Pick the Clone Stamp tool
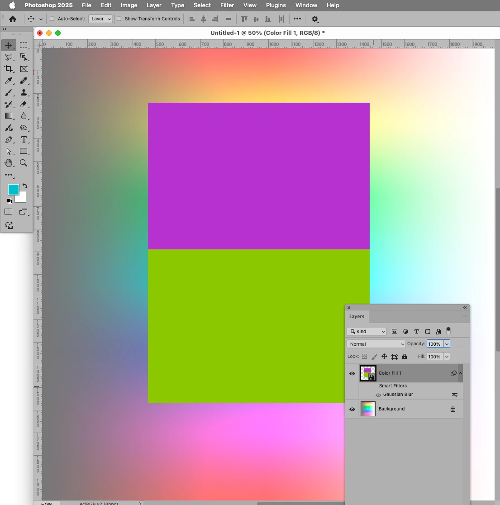The height and width of the screenshot is (505, 500). [x=24, y=93]
